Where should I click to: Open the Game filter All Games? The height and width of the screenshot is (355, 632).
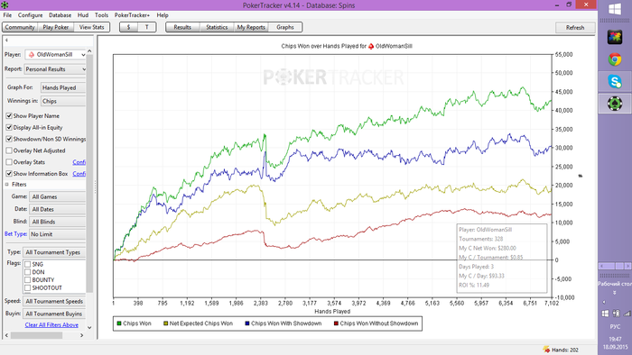tap(57, 196)
